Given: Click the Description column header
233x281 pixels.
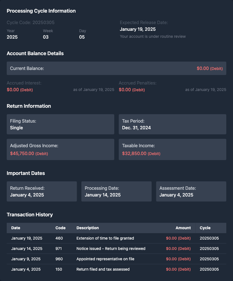Looking at the screenshot, I should coord(88,228).
